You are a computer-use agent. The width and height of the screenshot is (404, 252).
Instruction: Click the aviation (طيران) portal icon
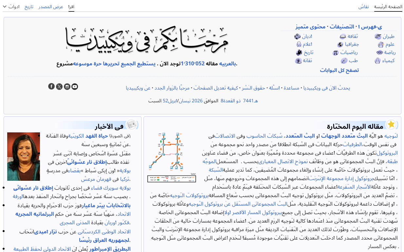(x=378, y=36)
